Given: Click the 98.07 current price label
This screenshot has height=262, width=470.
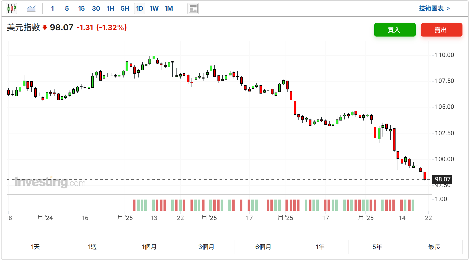Looking at the screenshot, I should (x=442, y=179).
